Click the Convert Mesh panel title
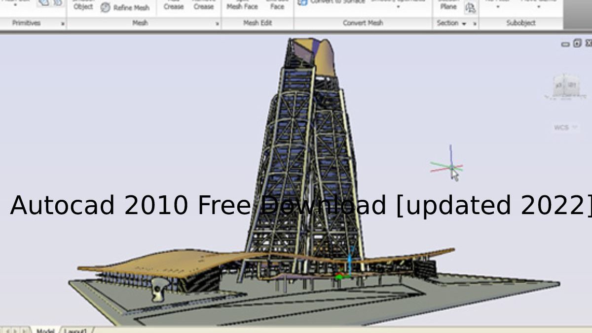 coord(363,23)
